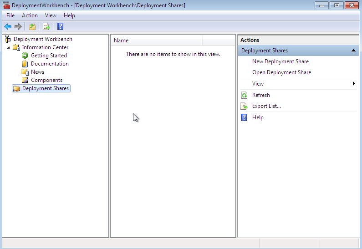The image size is (362, 249).
Task: Click the blue Help toolbar icon
Action: tap(60, 26)
